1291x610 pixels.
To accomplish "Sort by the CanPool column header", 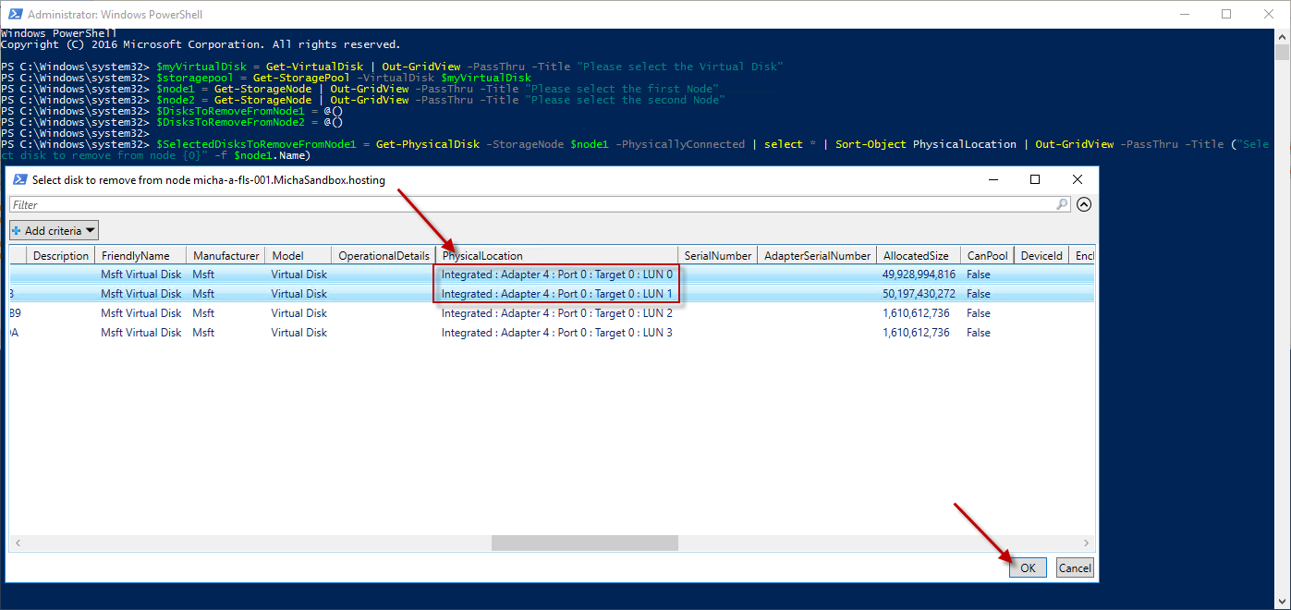I will [x=987, y=256].
